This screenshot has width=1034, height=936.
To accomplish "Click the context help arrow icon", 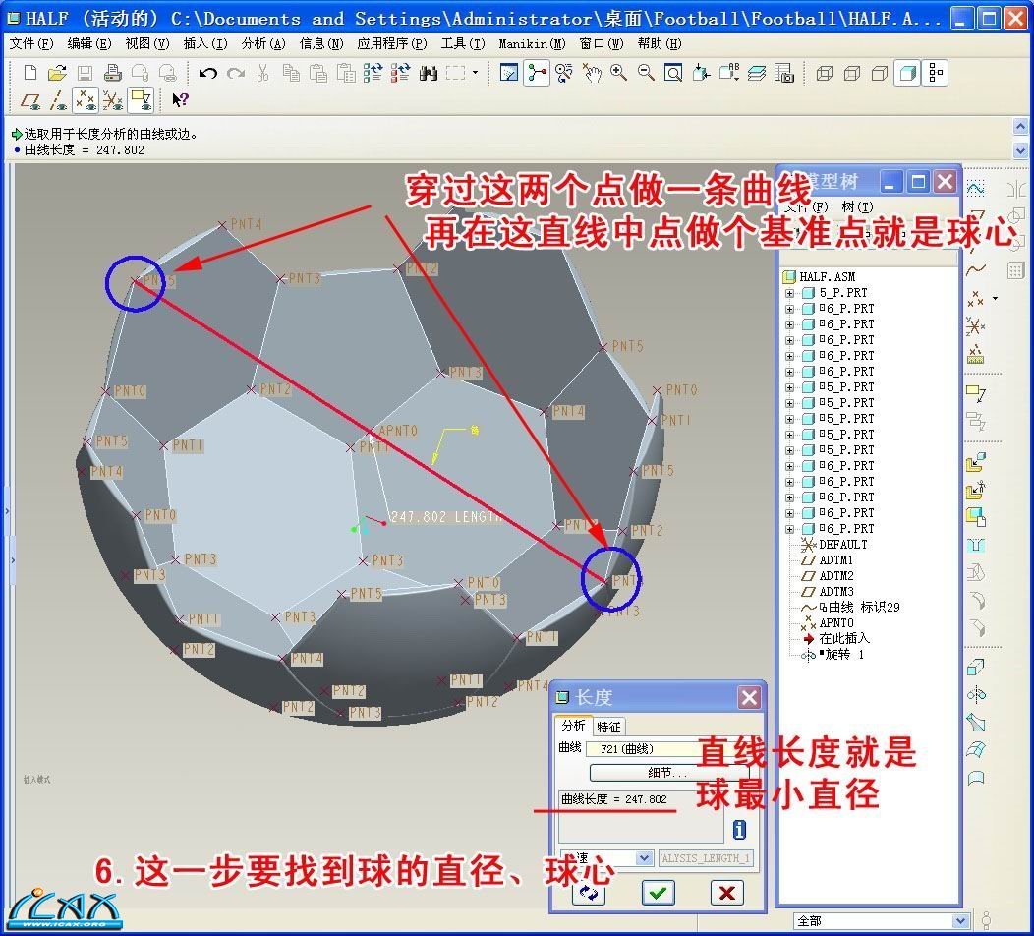I will point(180,99).
